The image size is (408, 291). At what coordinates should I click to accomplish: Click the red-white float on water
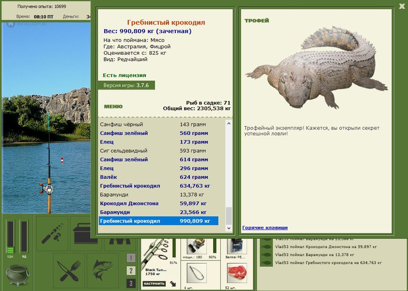62,160
